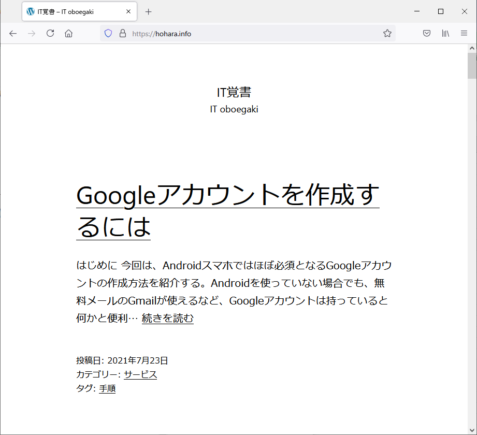477x435 pixels.
Task: Go to the browser Home page
Action: [x=68, y=34]
